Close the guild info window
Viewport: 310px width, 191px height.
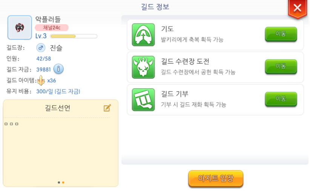click(297, 8)
